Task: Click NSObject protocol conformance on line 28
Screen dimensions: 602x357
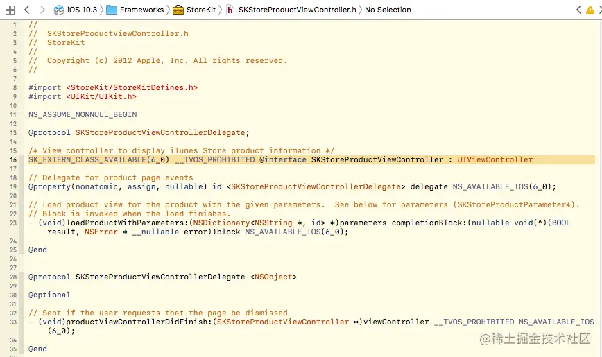Action: (x=273, y=277)
